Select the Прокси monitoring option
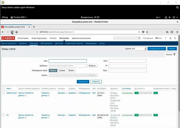 coord(71,70)
